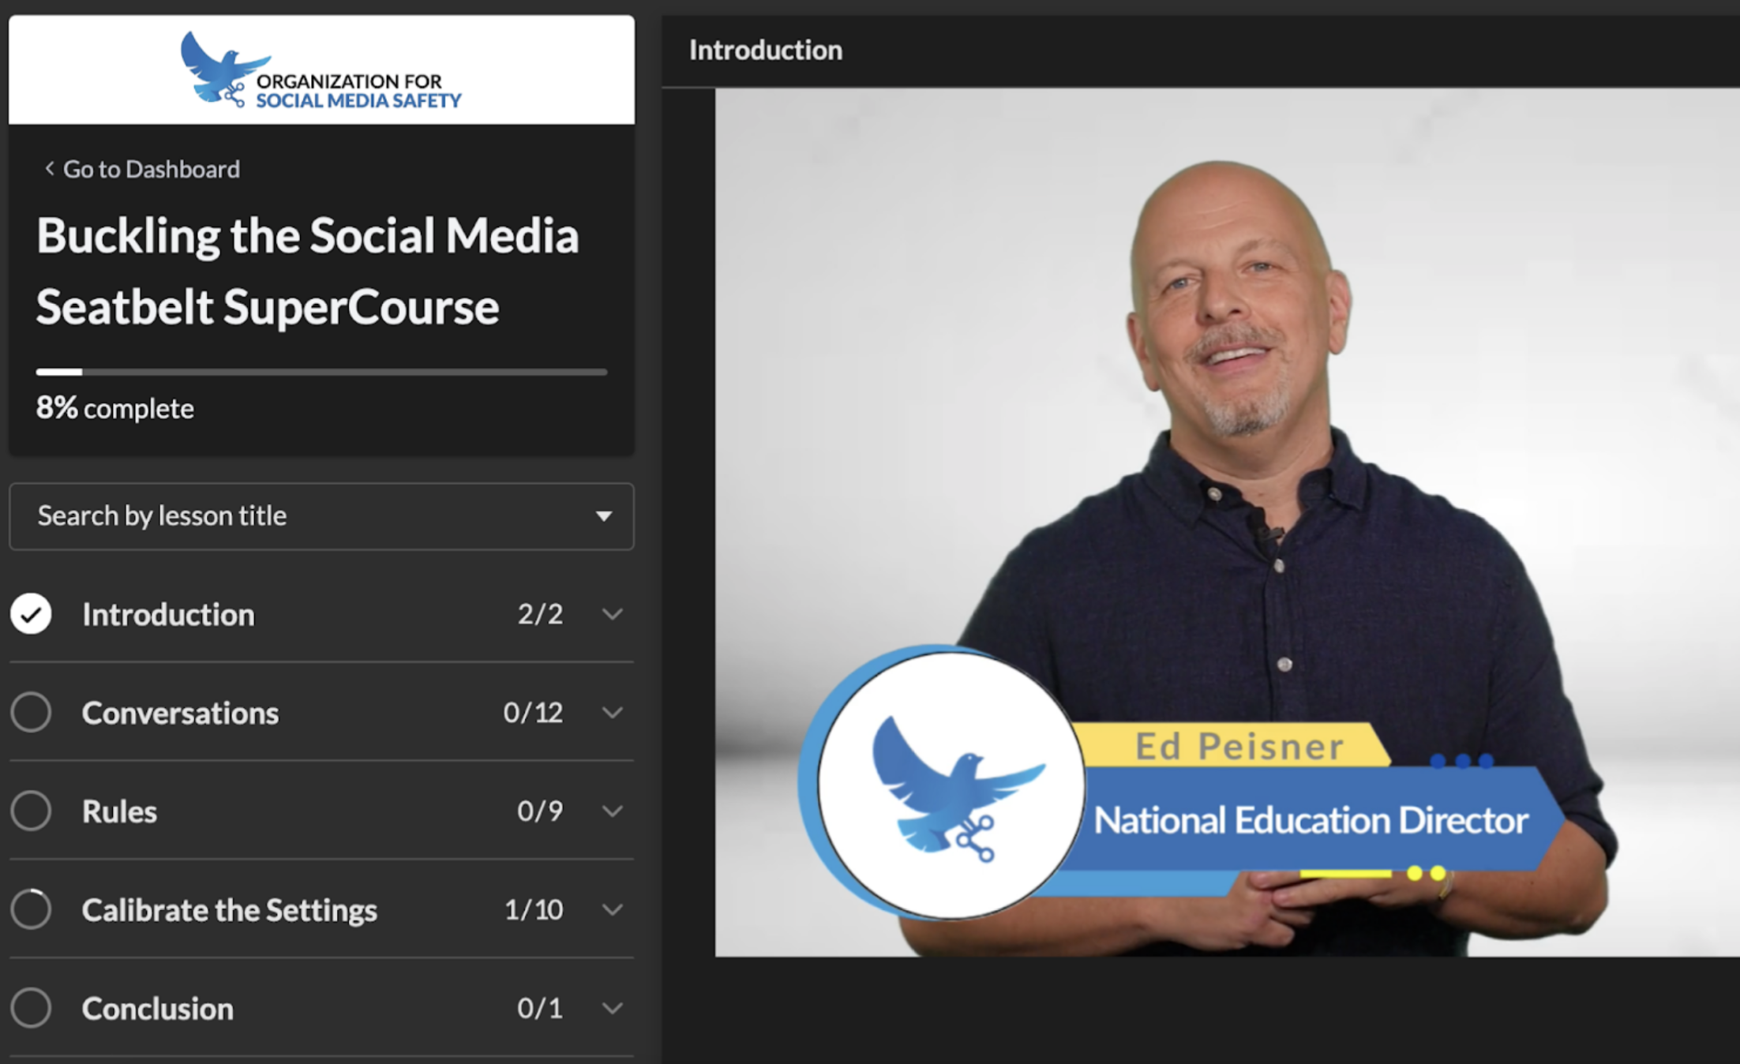Click the Introduction video frame
The image size is (1740, 1064).
[1227, 521]
